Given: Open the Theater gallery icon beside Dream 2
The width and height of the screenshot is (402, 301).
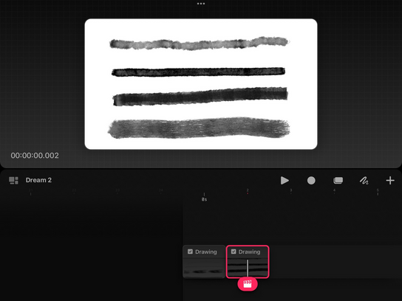Looking at the screenshot, I should (x=13, y=181).
